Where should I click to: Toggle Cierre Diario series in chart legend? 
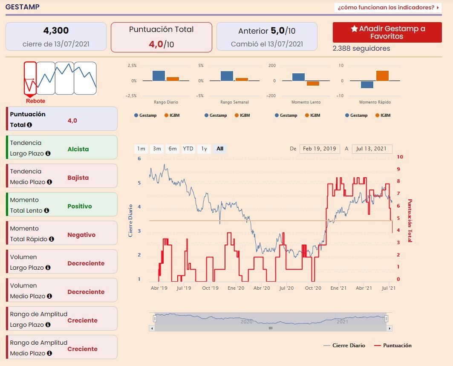[x=344, y=346]
